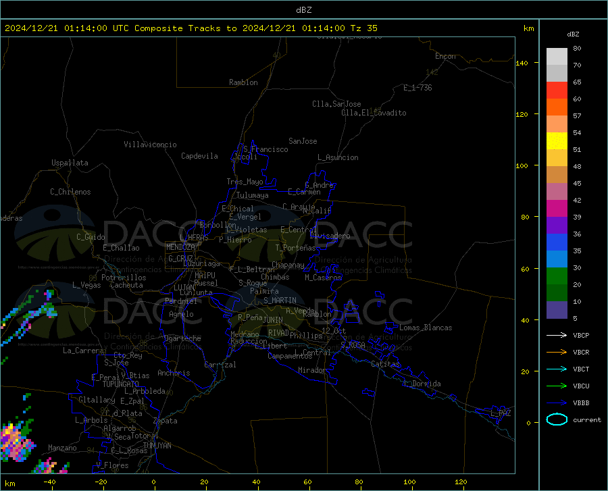
Task: Select the red 60 dBZ color swatch
Action: click(x=557, y=91)
